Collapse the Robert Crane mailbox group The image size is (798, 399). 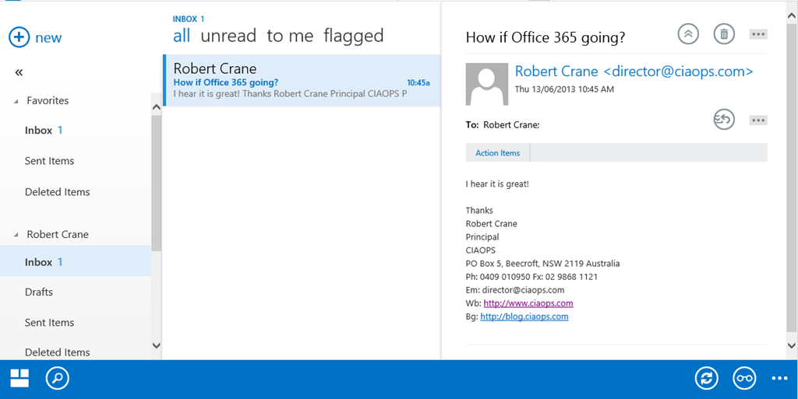[x=16, y=234]
